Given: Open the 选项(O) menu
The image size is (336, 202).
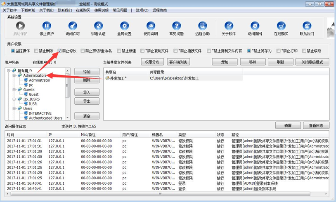Looking at the screenshot, I should tap(142, 10).
